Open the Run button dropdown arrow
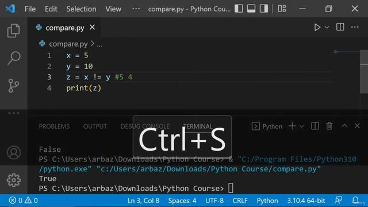This screenshot has width=368, height=207. [327, 27]
